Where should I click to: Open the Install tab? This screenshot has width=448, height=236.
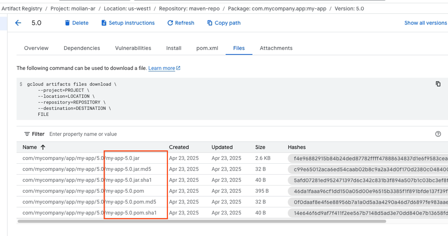tap(173, 48)
